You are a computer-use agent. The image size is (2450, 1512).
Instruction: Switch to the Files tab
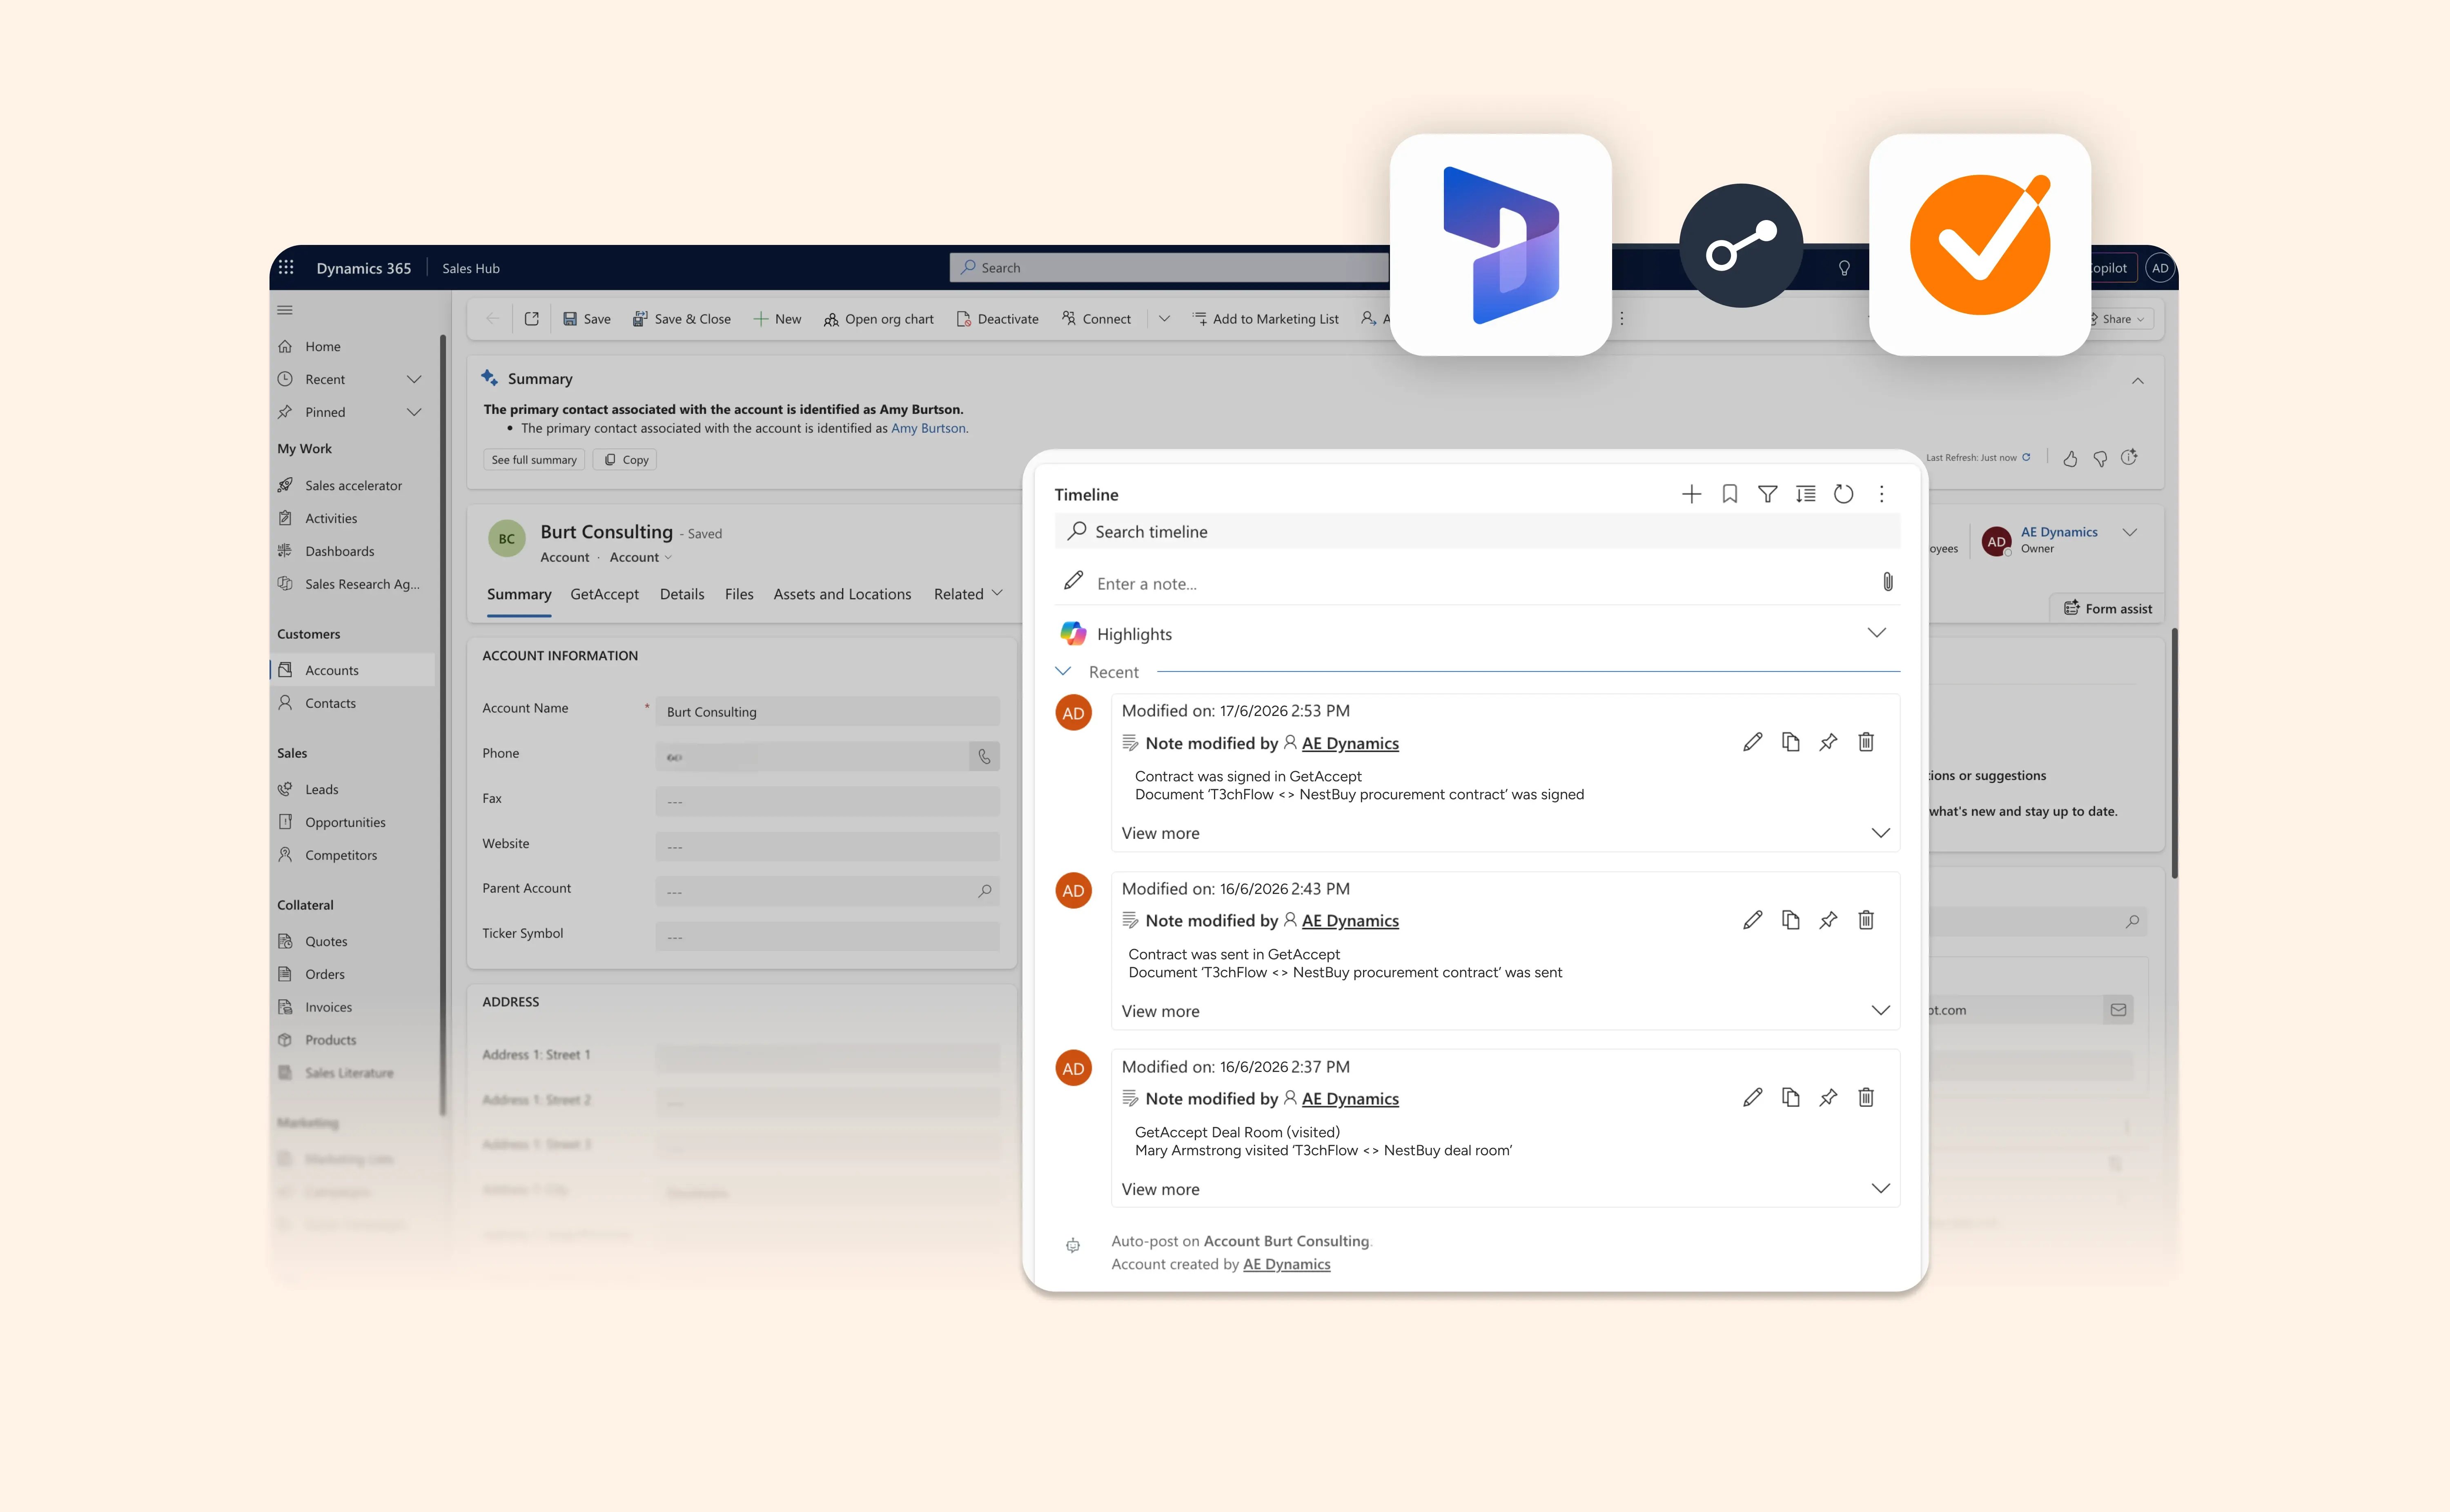pos(739,594)
